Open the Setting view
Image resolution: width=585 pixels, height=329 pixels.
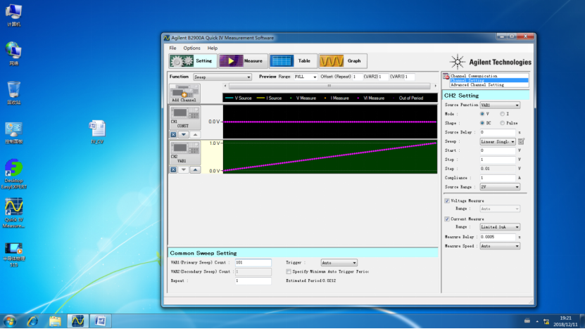pos(193,60)
